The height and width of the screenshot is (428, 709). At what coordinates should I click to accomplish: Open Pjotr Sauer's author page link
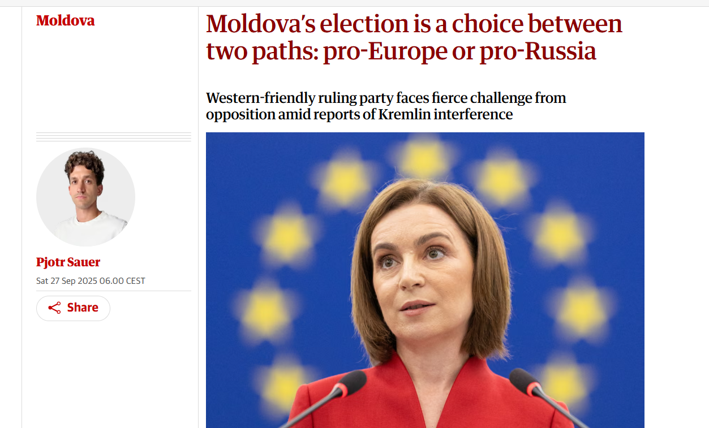68,262
